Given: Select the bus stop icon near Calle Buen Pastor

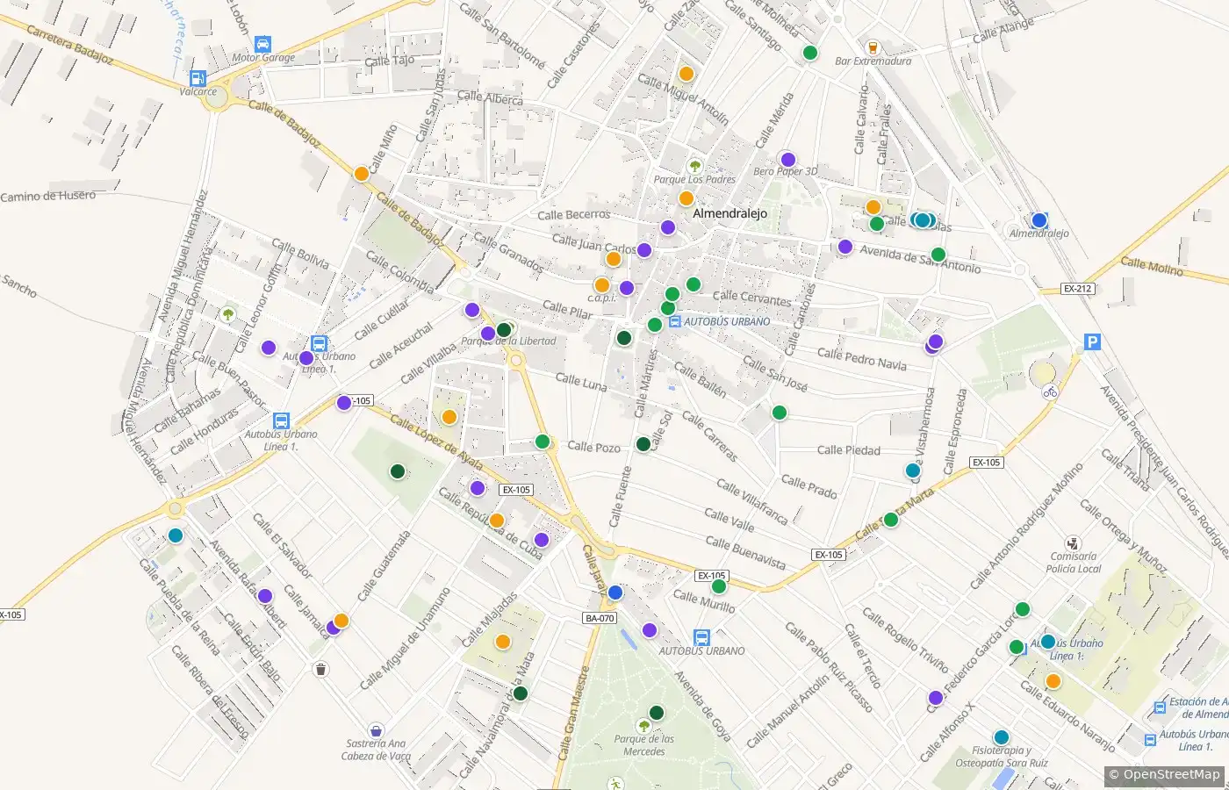Looking at the screenshot, I should pos(320,344).
